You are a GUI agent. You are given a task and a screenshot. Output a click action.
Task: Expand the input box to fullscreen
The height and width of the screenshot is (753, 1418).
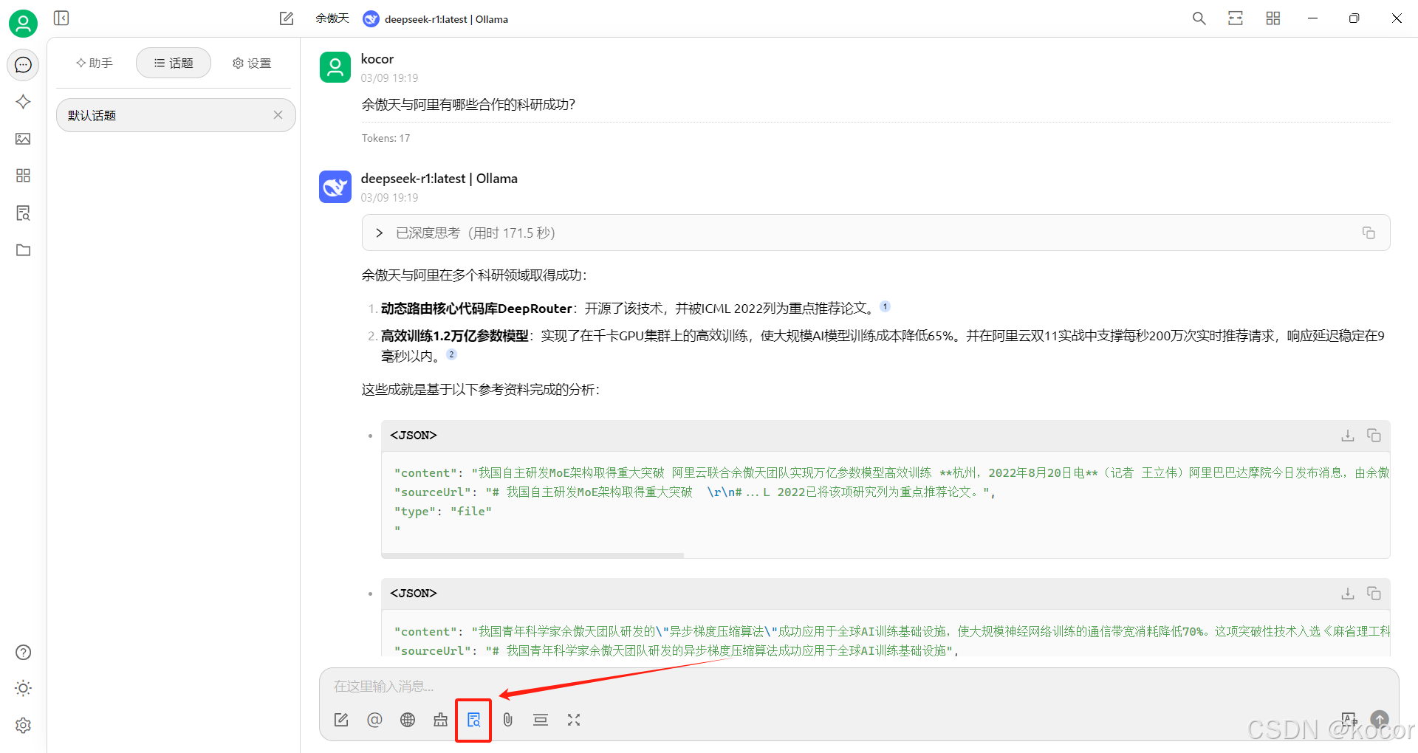(x=574, y=720)
